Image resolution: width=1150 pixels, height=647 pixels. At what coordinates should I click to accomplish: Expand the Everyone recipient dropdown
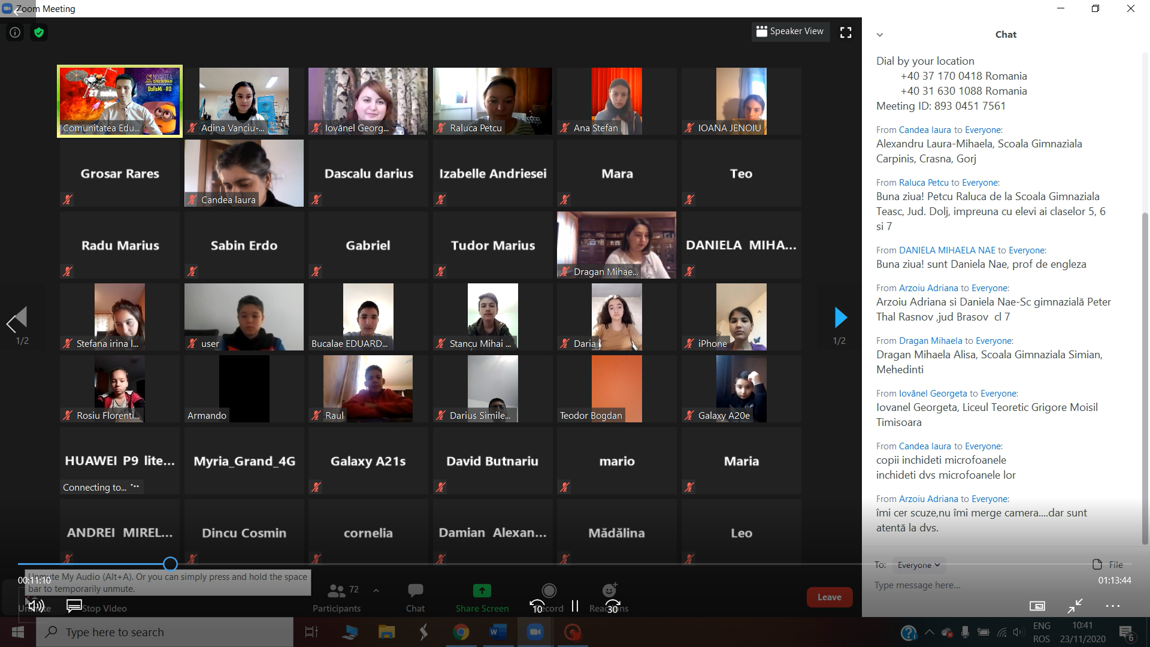click(918, 565)
